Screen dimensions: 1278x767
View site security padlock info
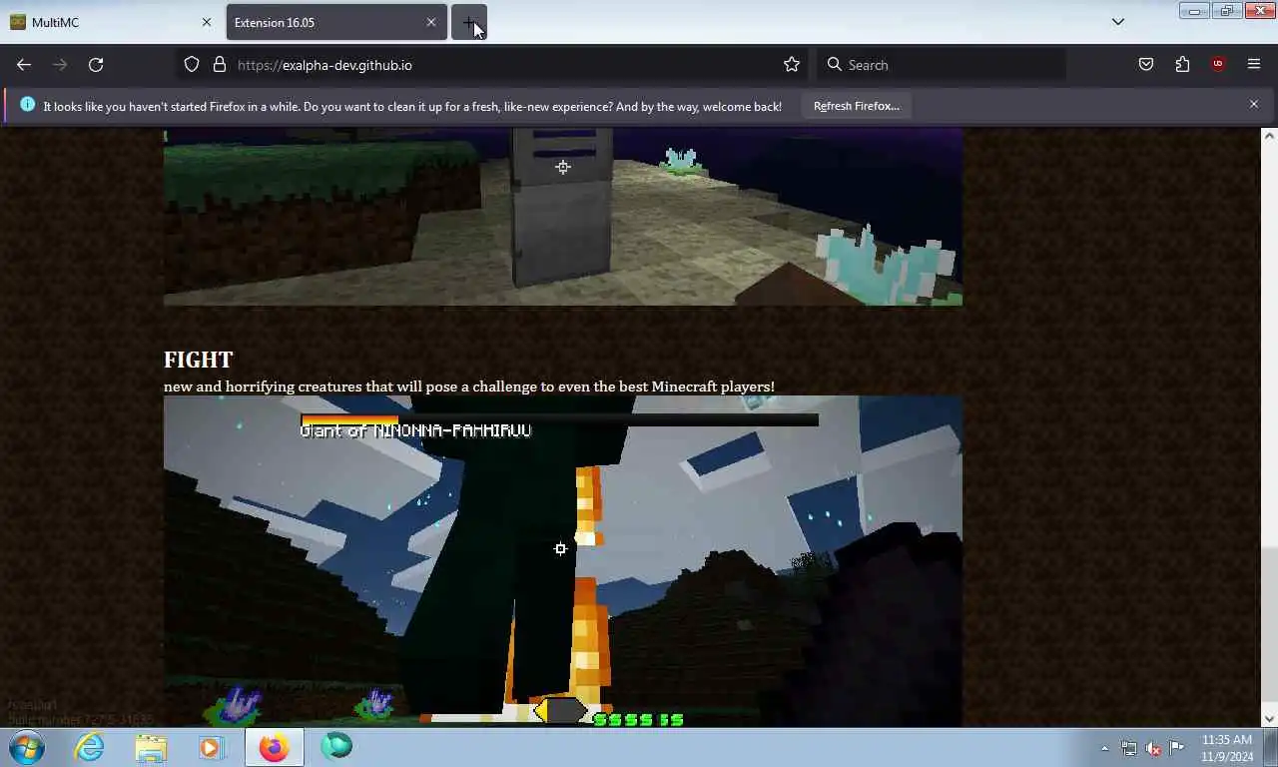point(220,65)
